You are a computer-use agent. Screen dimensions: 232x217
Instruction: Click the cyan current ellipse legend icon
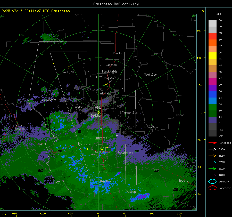(x=212, y=181)
